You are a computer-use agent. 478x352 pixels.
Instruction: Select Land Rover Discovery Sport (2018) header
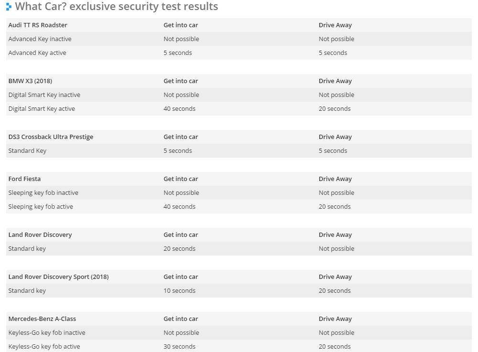pos(59,277)
